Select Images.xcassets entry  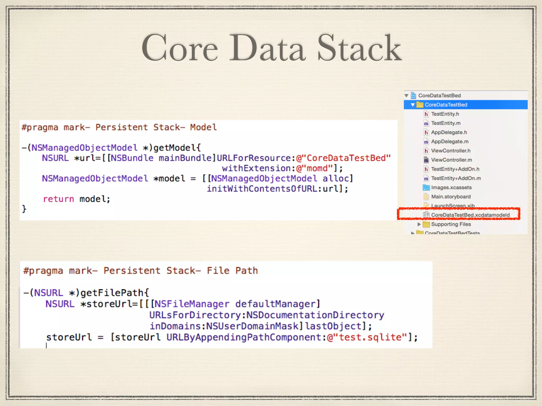click(x=451, y=188)
